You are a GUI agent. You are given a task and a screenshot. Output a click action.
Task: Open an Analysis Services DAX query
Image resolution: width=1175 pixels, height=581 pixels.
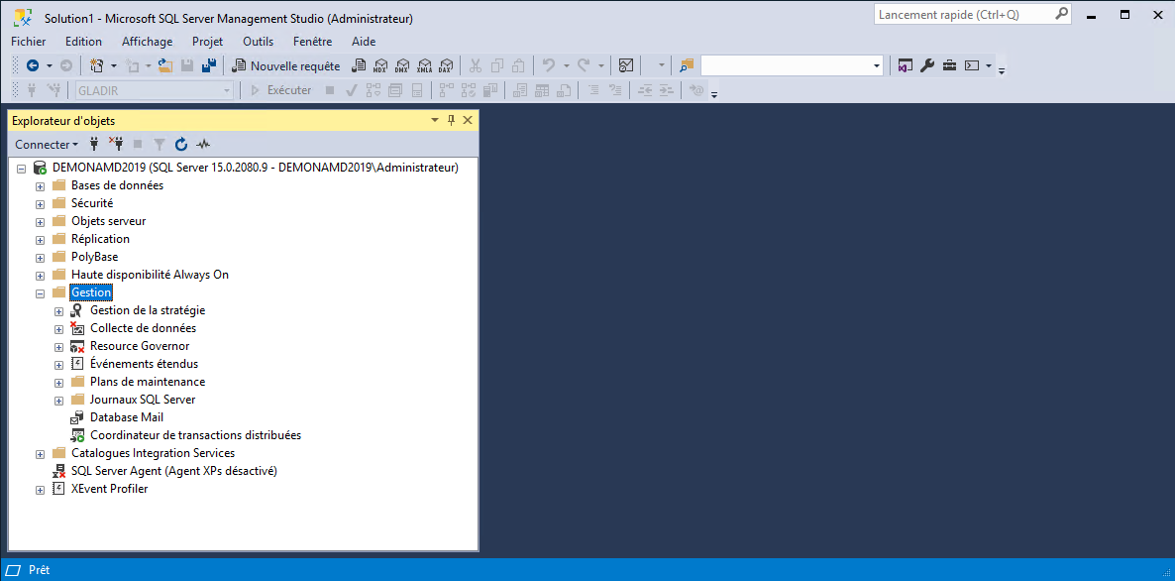click(446, 66)
